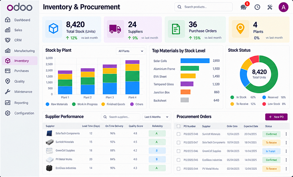Click the Stock Status donut chart center
Screen dimensions: 293x177
259,74
